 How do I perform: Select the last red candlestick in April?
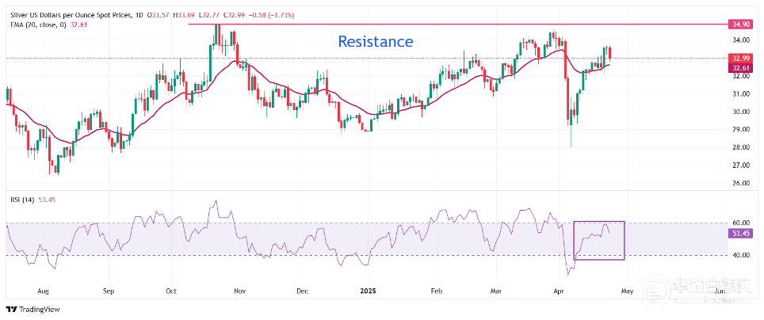click(x=609, y=53)
